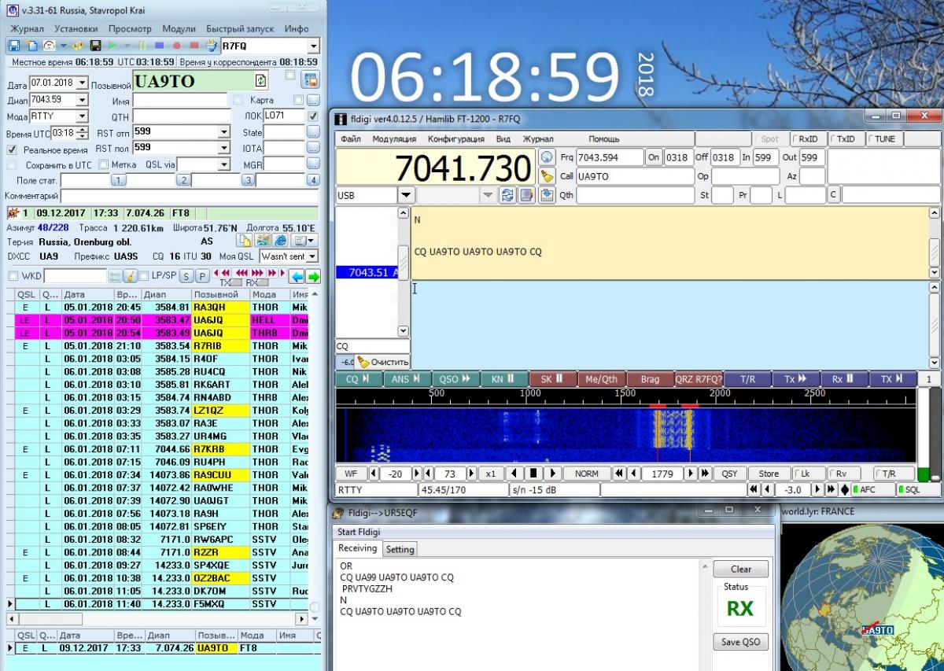Screen dimensions: 944x671
Task: Click the Save QSO button
Action: [740, 641]
